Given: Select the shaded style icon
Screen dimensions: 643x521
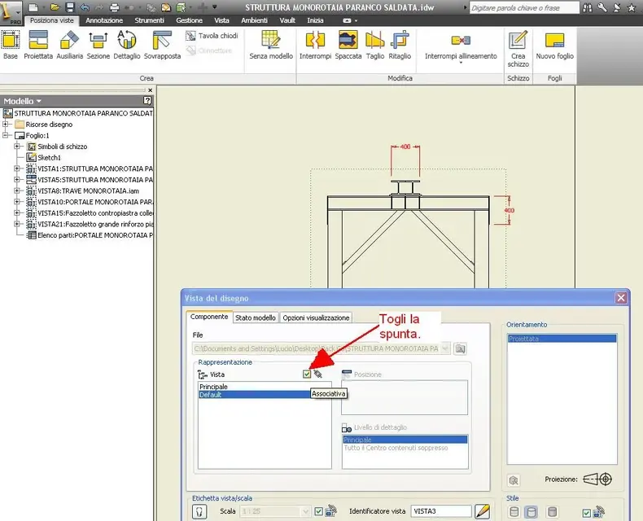Looking at the screenshot, I should 552,511.
